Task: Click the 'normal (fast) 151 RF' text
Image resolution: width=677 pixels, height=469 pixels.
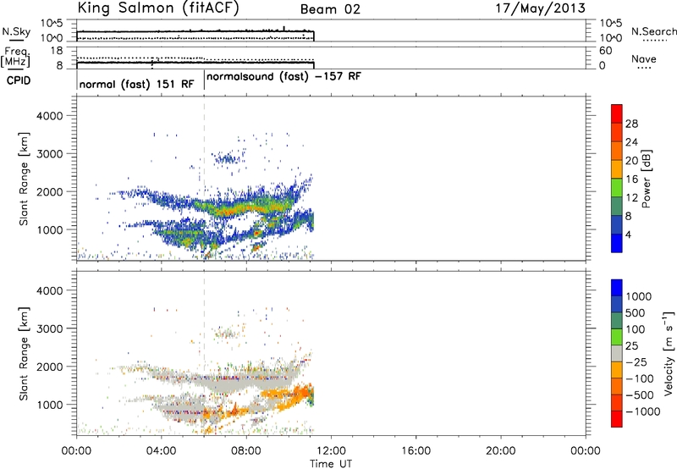Action: pyautogui.click(x=136, y=84)
